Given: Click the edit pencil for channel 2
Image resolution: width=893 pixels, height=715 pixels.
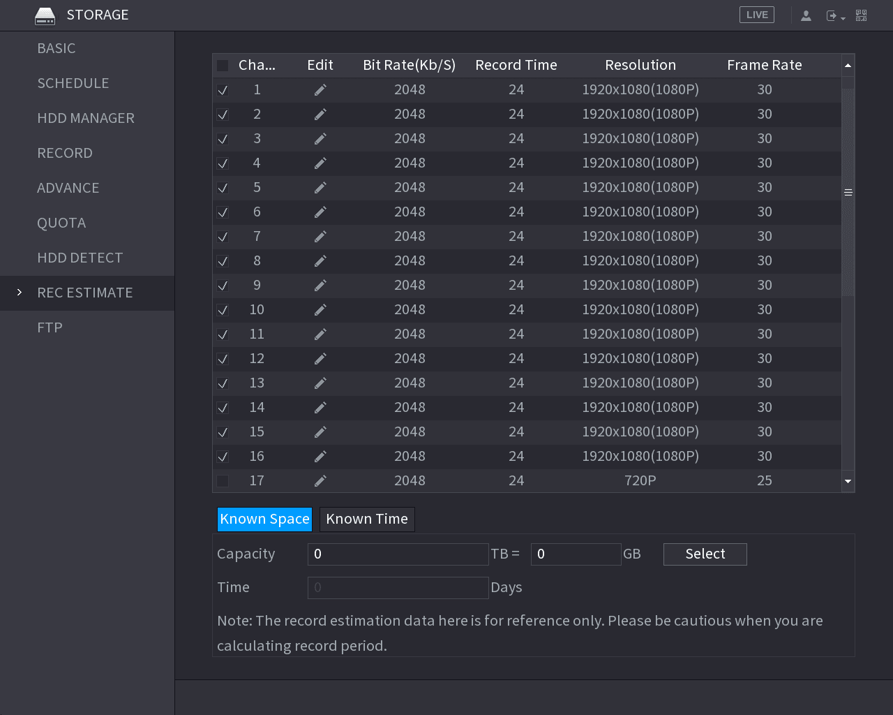Looking at the screenshot, I should click(x=320, y=115).
